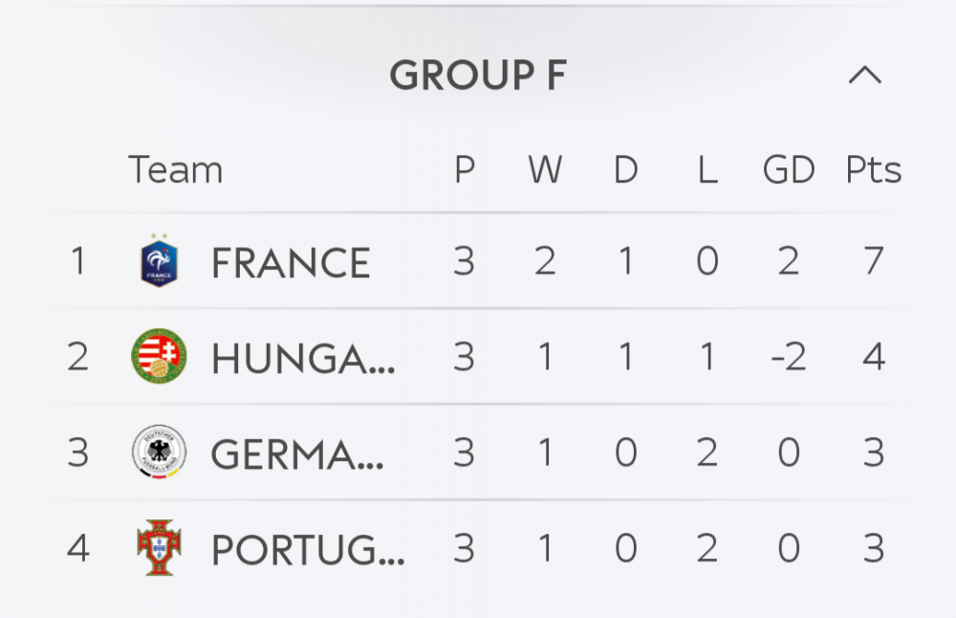Click the GROUP F heading
956x618 pixels.
click(477, 76)
